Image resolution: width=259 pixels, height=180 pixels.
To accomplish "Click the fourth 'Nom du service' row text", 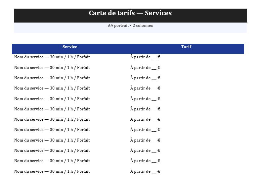I will (52, 88).
